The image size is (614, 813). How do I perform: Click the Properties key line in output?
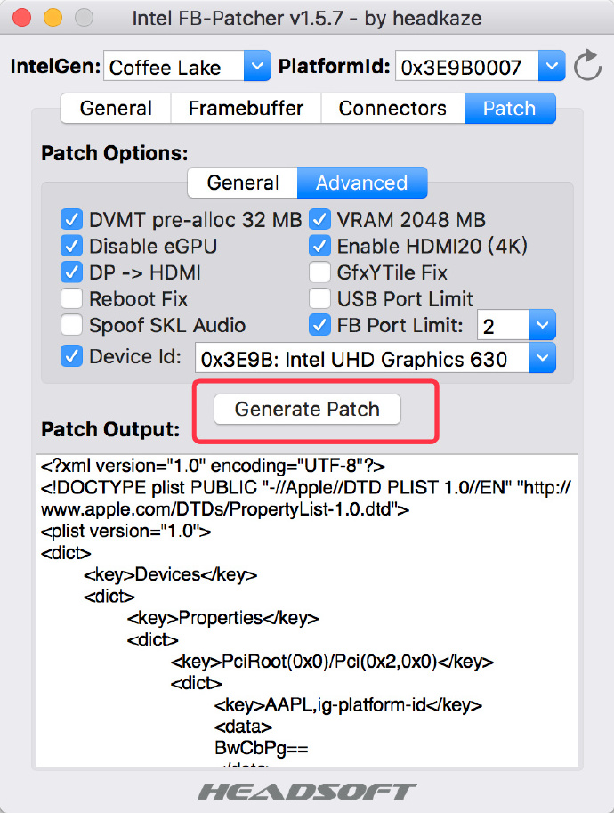tap(222, 618)
